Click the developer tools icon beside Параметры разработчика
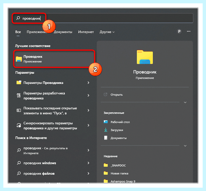This screenshot has width=206, height=191. pos(19,95)
